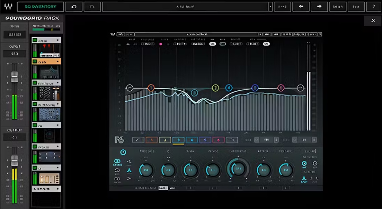
Task: Choose low-shelf filter shape icon
Action: pyautogui.click(x=129, y=161)
